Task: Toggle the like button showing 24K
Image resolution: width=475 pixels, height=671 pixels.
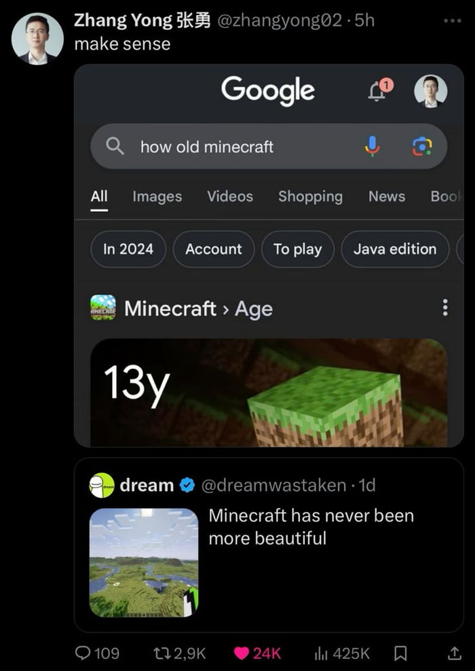Action: [243, 653]
